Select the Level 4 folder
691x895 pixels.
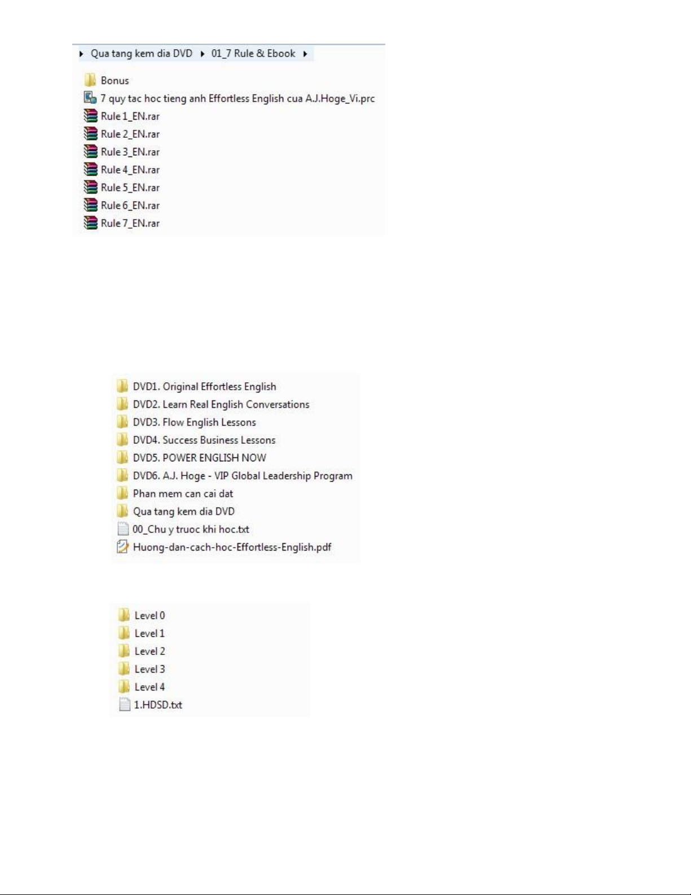click(149, 687)
